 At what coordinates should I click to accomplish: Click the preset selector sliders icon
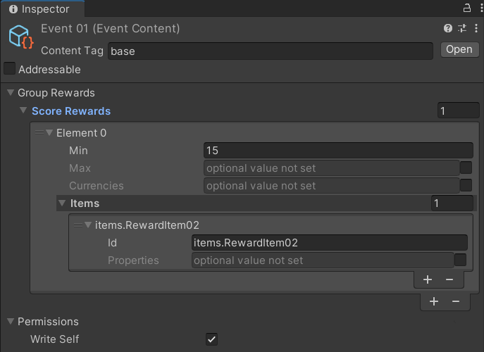coord(462,29)
